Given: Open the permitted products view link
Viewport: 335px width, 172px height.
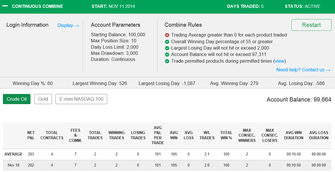Looking at the screenshot, I should [280, 61].
